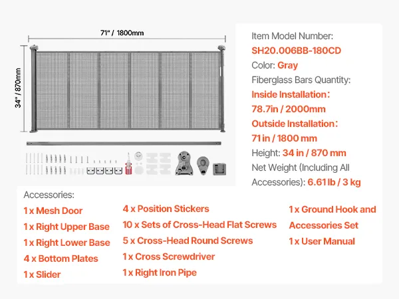Click the 1 x Cross Screwdriver entry

click(x=169, y=256)
